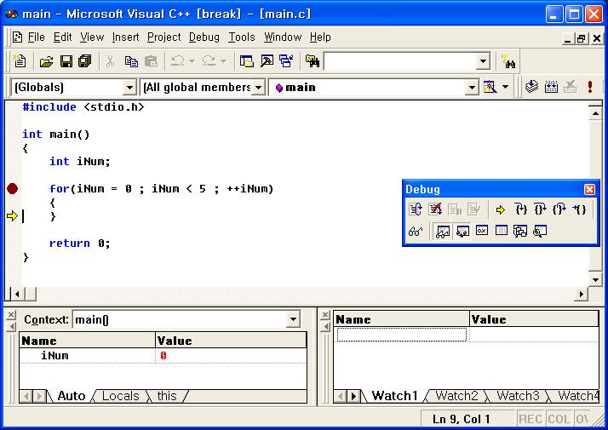
Task: Switch to the Watch2 tab
Action: tap(456, 396)
